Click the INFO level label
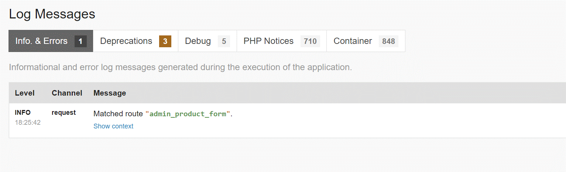566x172 pixels. click(23, 113)
